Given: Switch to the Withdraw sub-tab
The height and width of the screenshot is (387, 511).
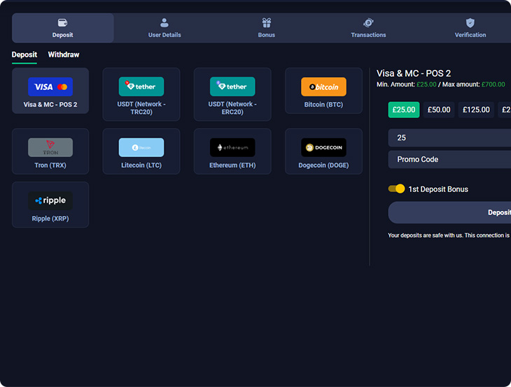Looking at the screenshot, I should 64,54.
